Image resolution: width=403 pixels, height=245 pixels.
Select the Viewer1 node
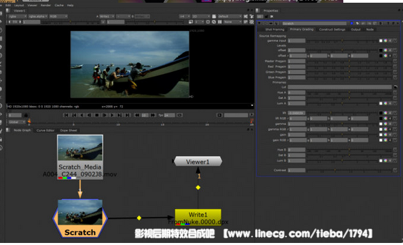pyautogui.click(x=197, y=162)
